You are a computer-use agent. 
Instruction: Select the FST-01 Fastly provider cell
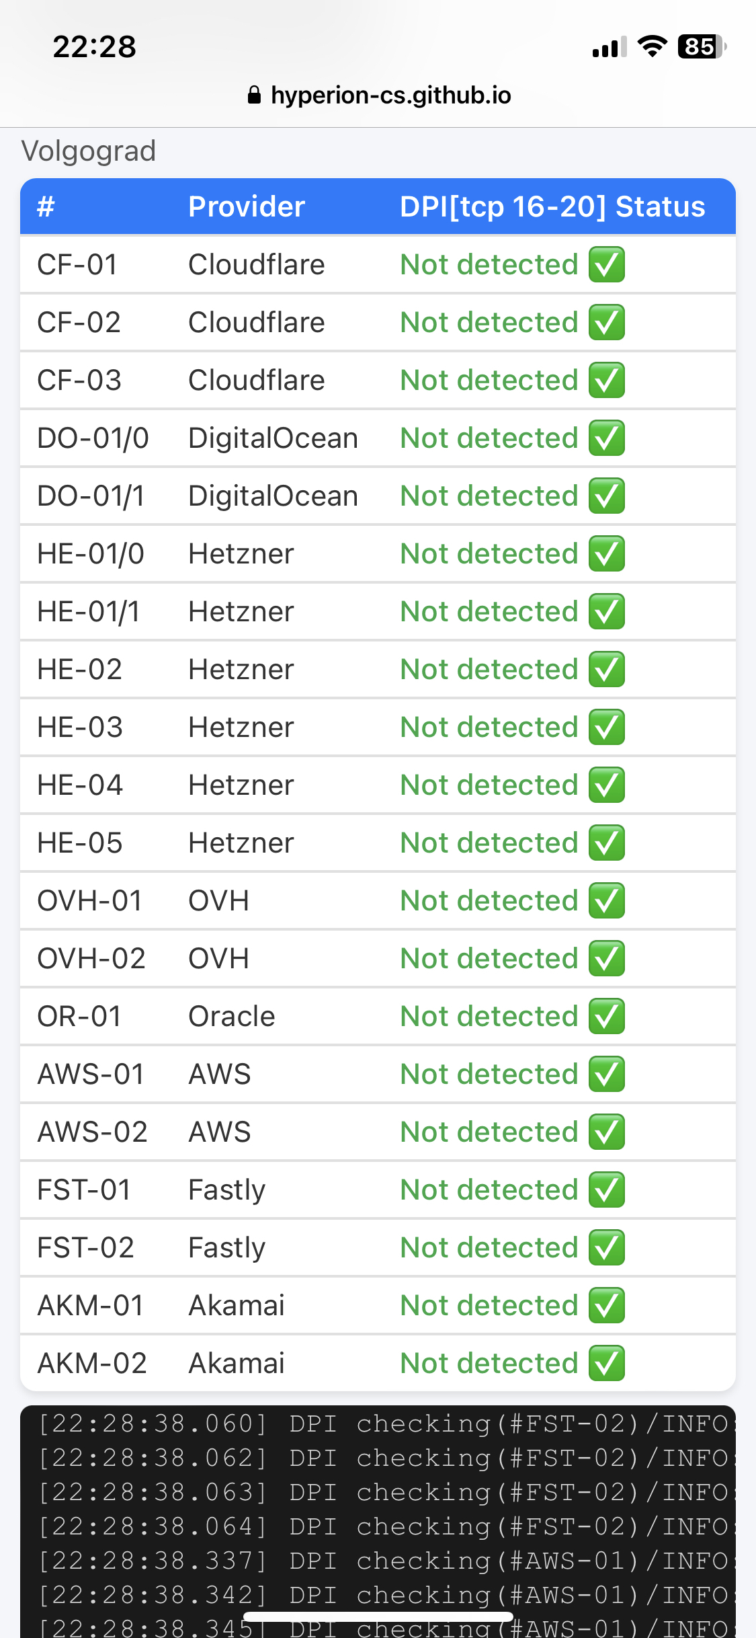226,1189
